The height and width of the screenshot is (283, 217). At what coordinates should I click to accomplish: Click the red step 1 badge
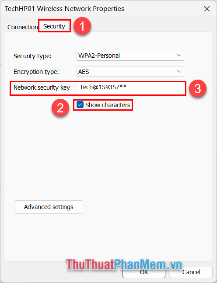[82, 26]
